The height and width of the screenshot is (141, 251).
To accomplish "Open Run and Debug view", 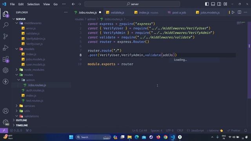I will [x=5, y=48].
